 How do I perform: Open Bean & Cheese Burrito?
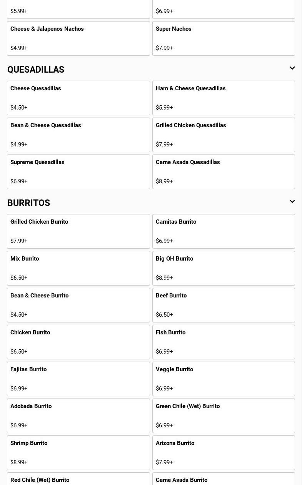pos(78,305)
